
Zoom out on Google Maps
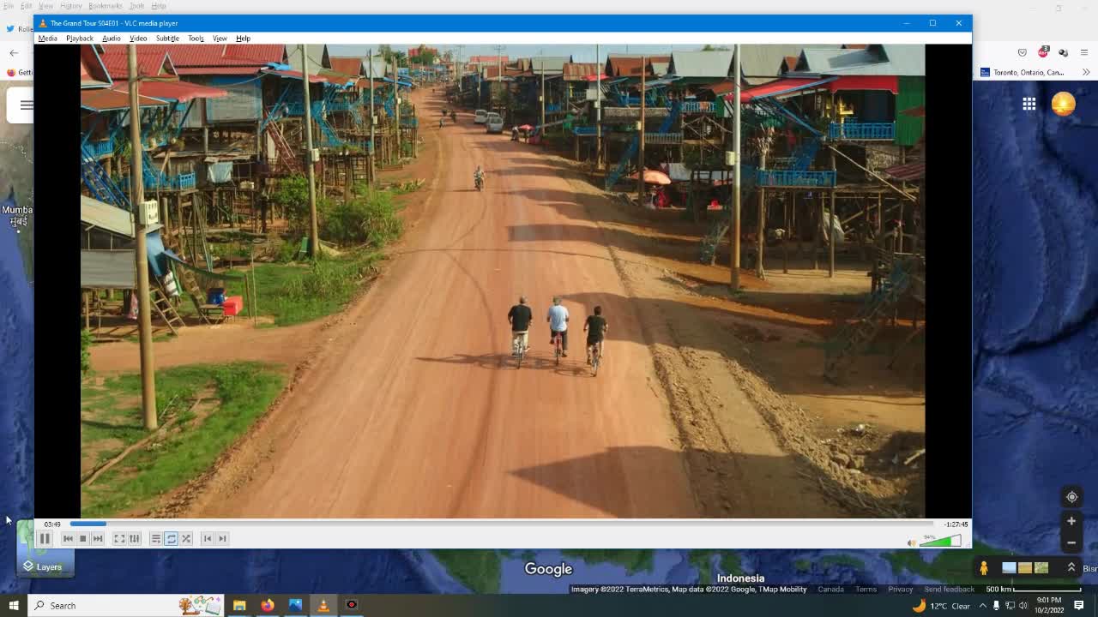point(1071,542)
